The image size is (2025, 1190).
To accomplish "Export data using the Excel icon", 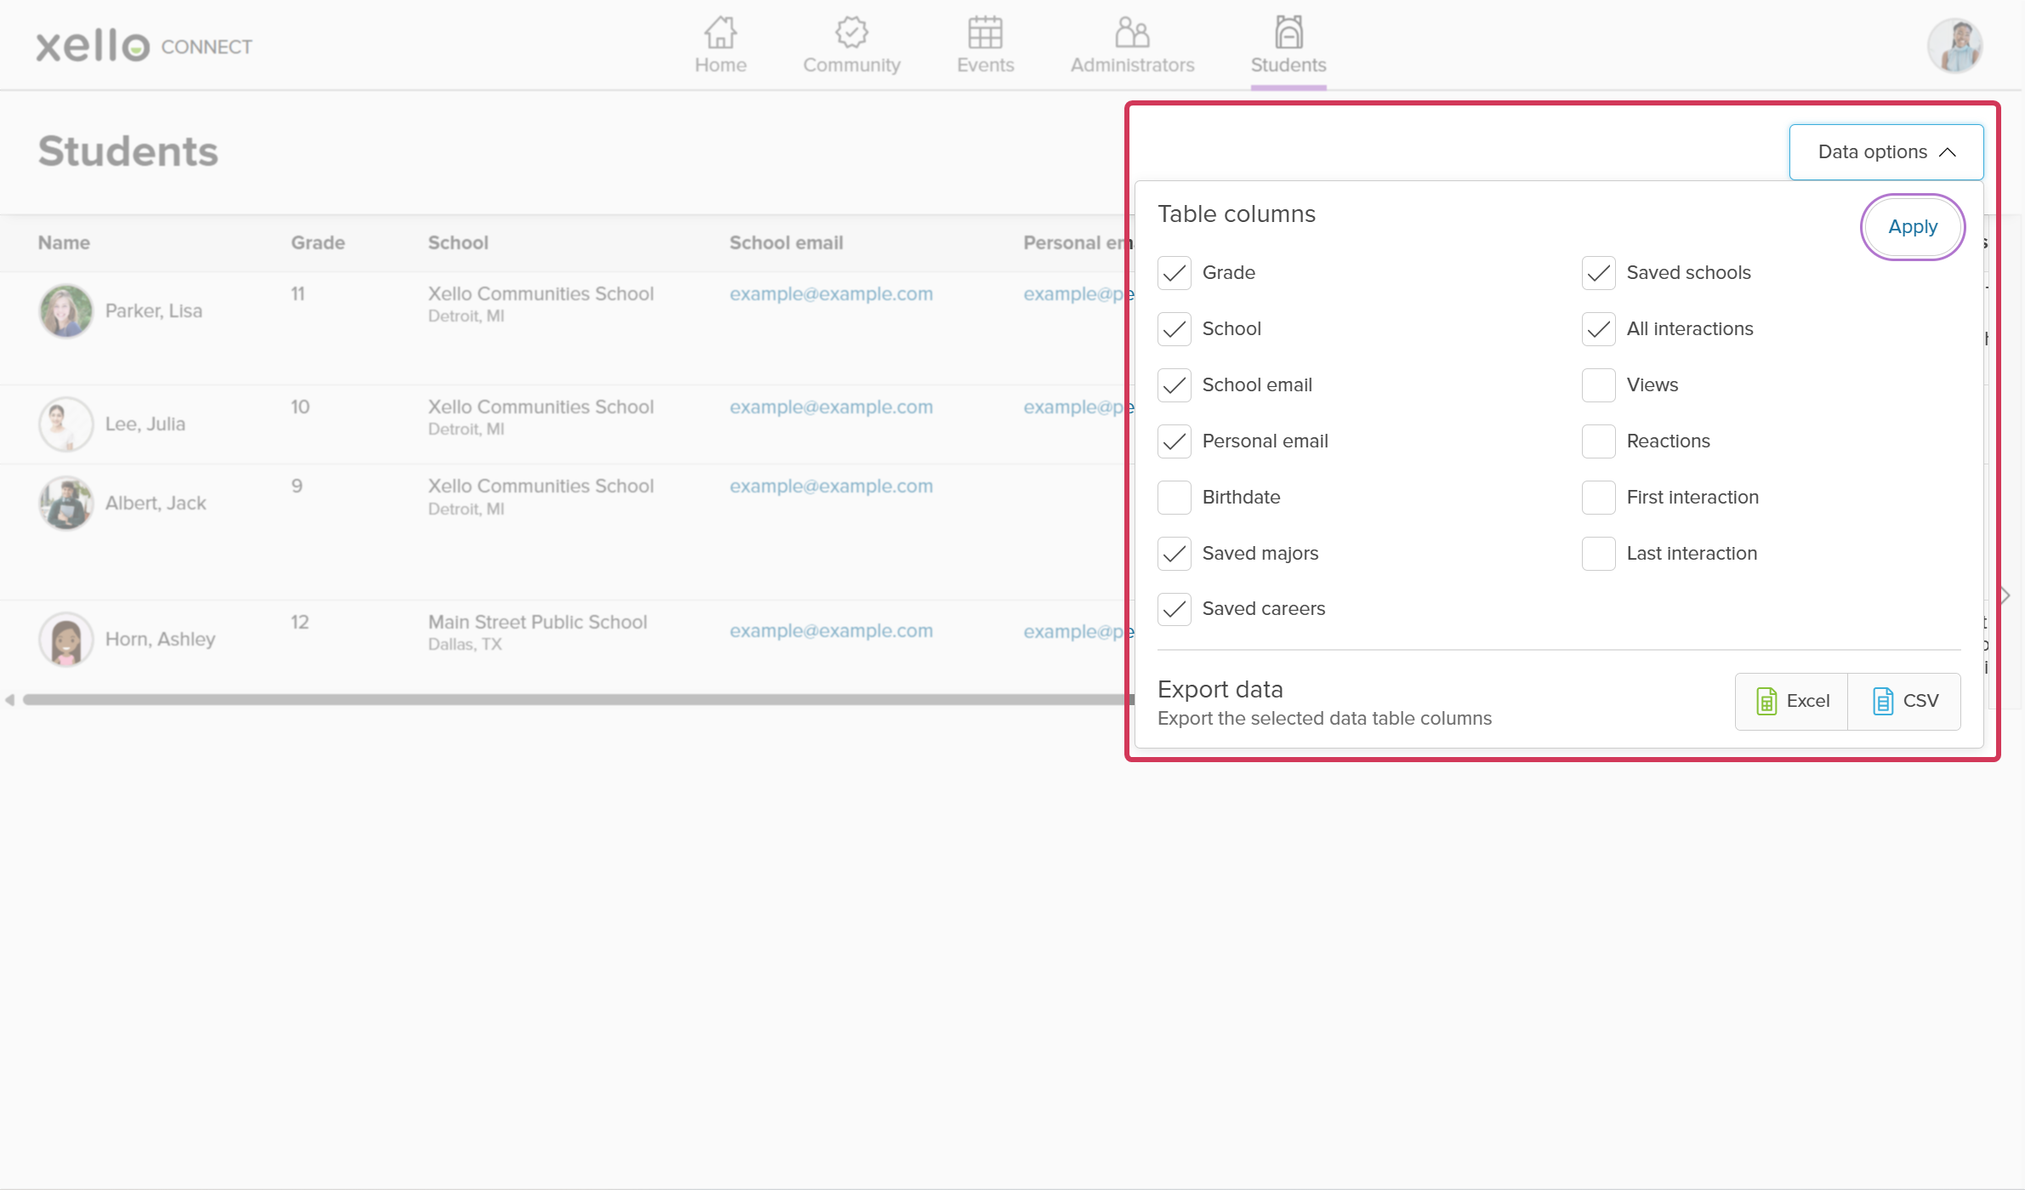I will (x=1791, y=701).
